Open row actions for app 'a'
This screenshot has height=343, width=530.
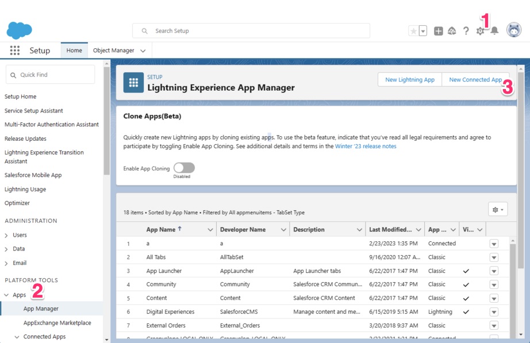point(494,244)
